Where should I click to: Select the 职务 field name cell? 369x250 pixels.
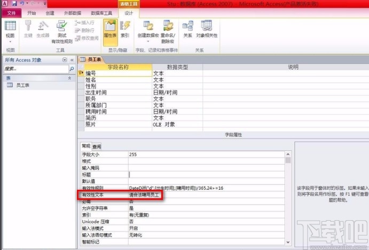coord(118,99)
